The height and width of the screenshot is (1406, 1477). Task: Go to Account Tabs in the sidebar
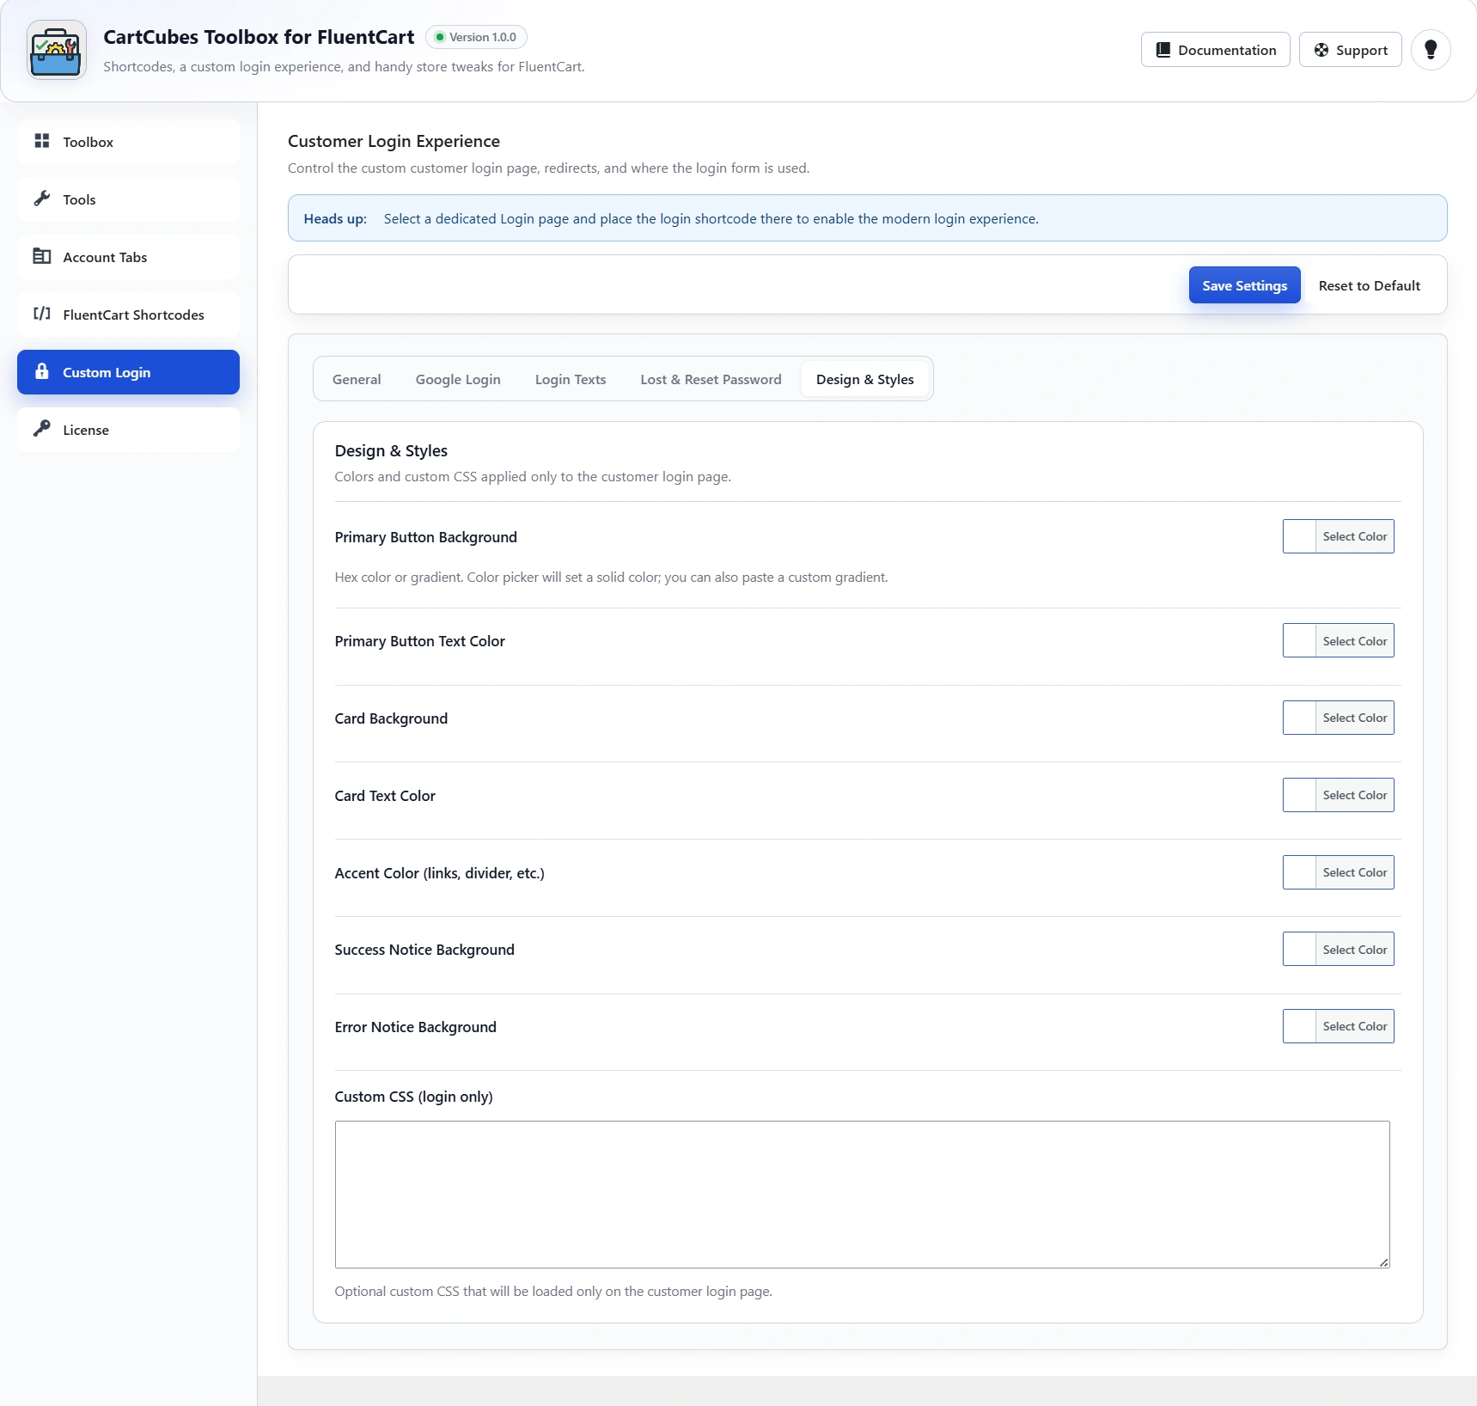tap(128, 257)
